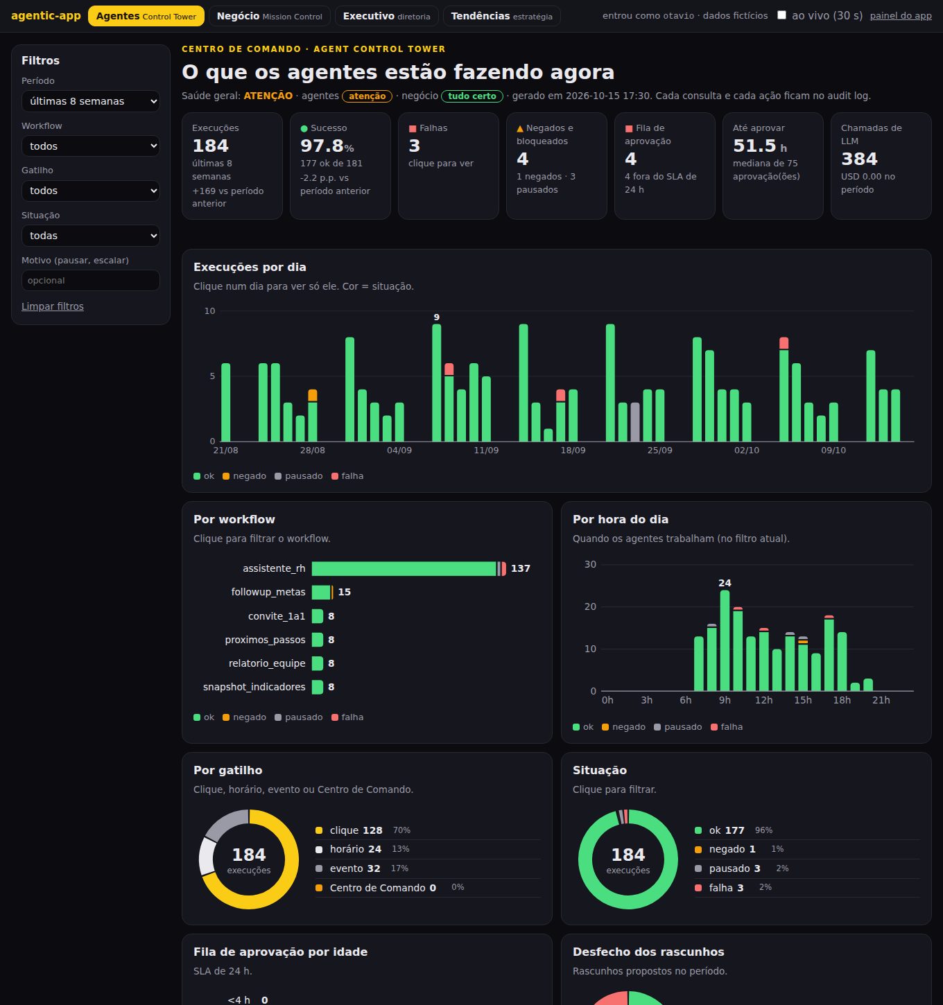Click the orange negado swatch in Por workflow legend

coord(226,717)
